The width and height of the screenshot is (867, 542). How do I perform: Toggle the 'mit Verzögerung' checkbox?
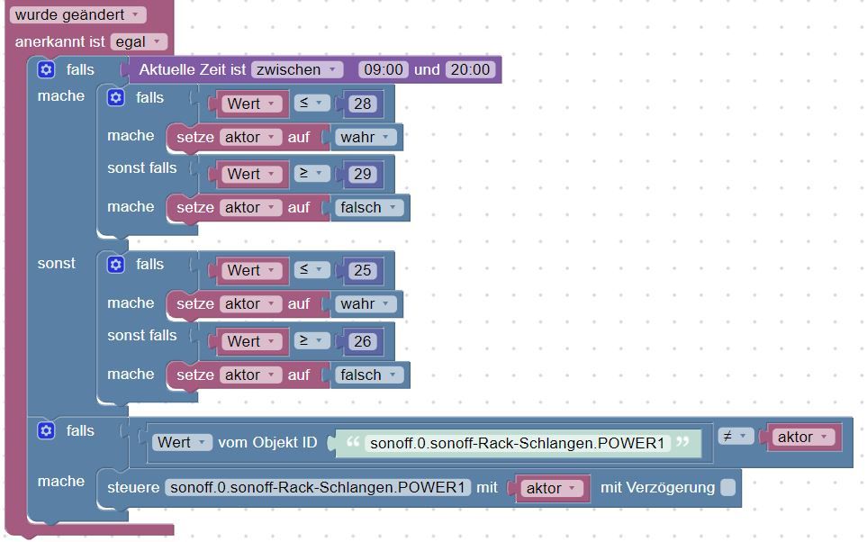[x=728, y=487]
